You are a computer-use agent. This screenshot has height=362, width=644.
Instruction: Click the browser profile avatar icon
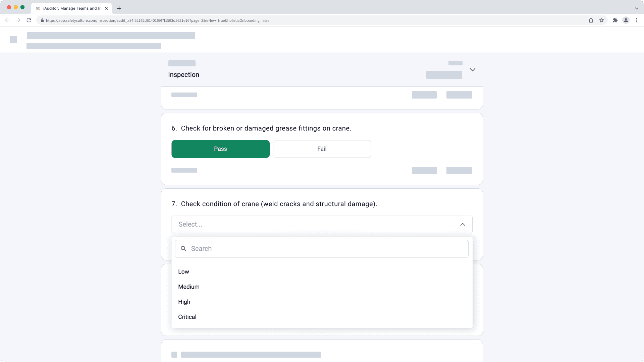[626, 20]
